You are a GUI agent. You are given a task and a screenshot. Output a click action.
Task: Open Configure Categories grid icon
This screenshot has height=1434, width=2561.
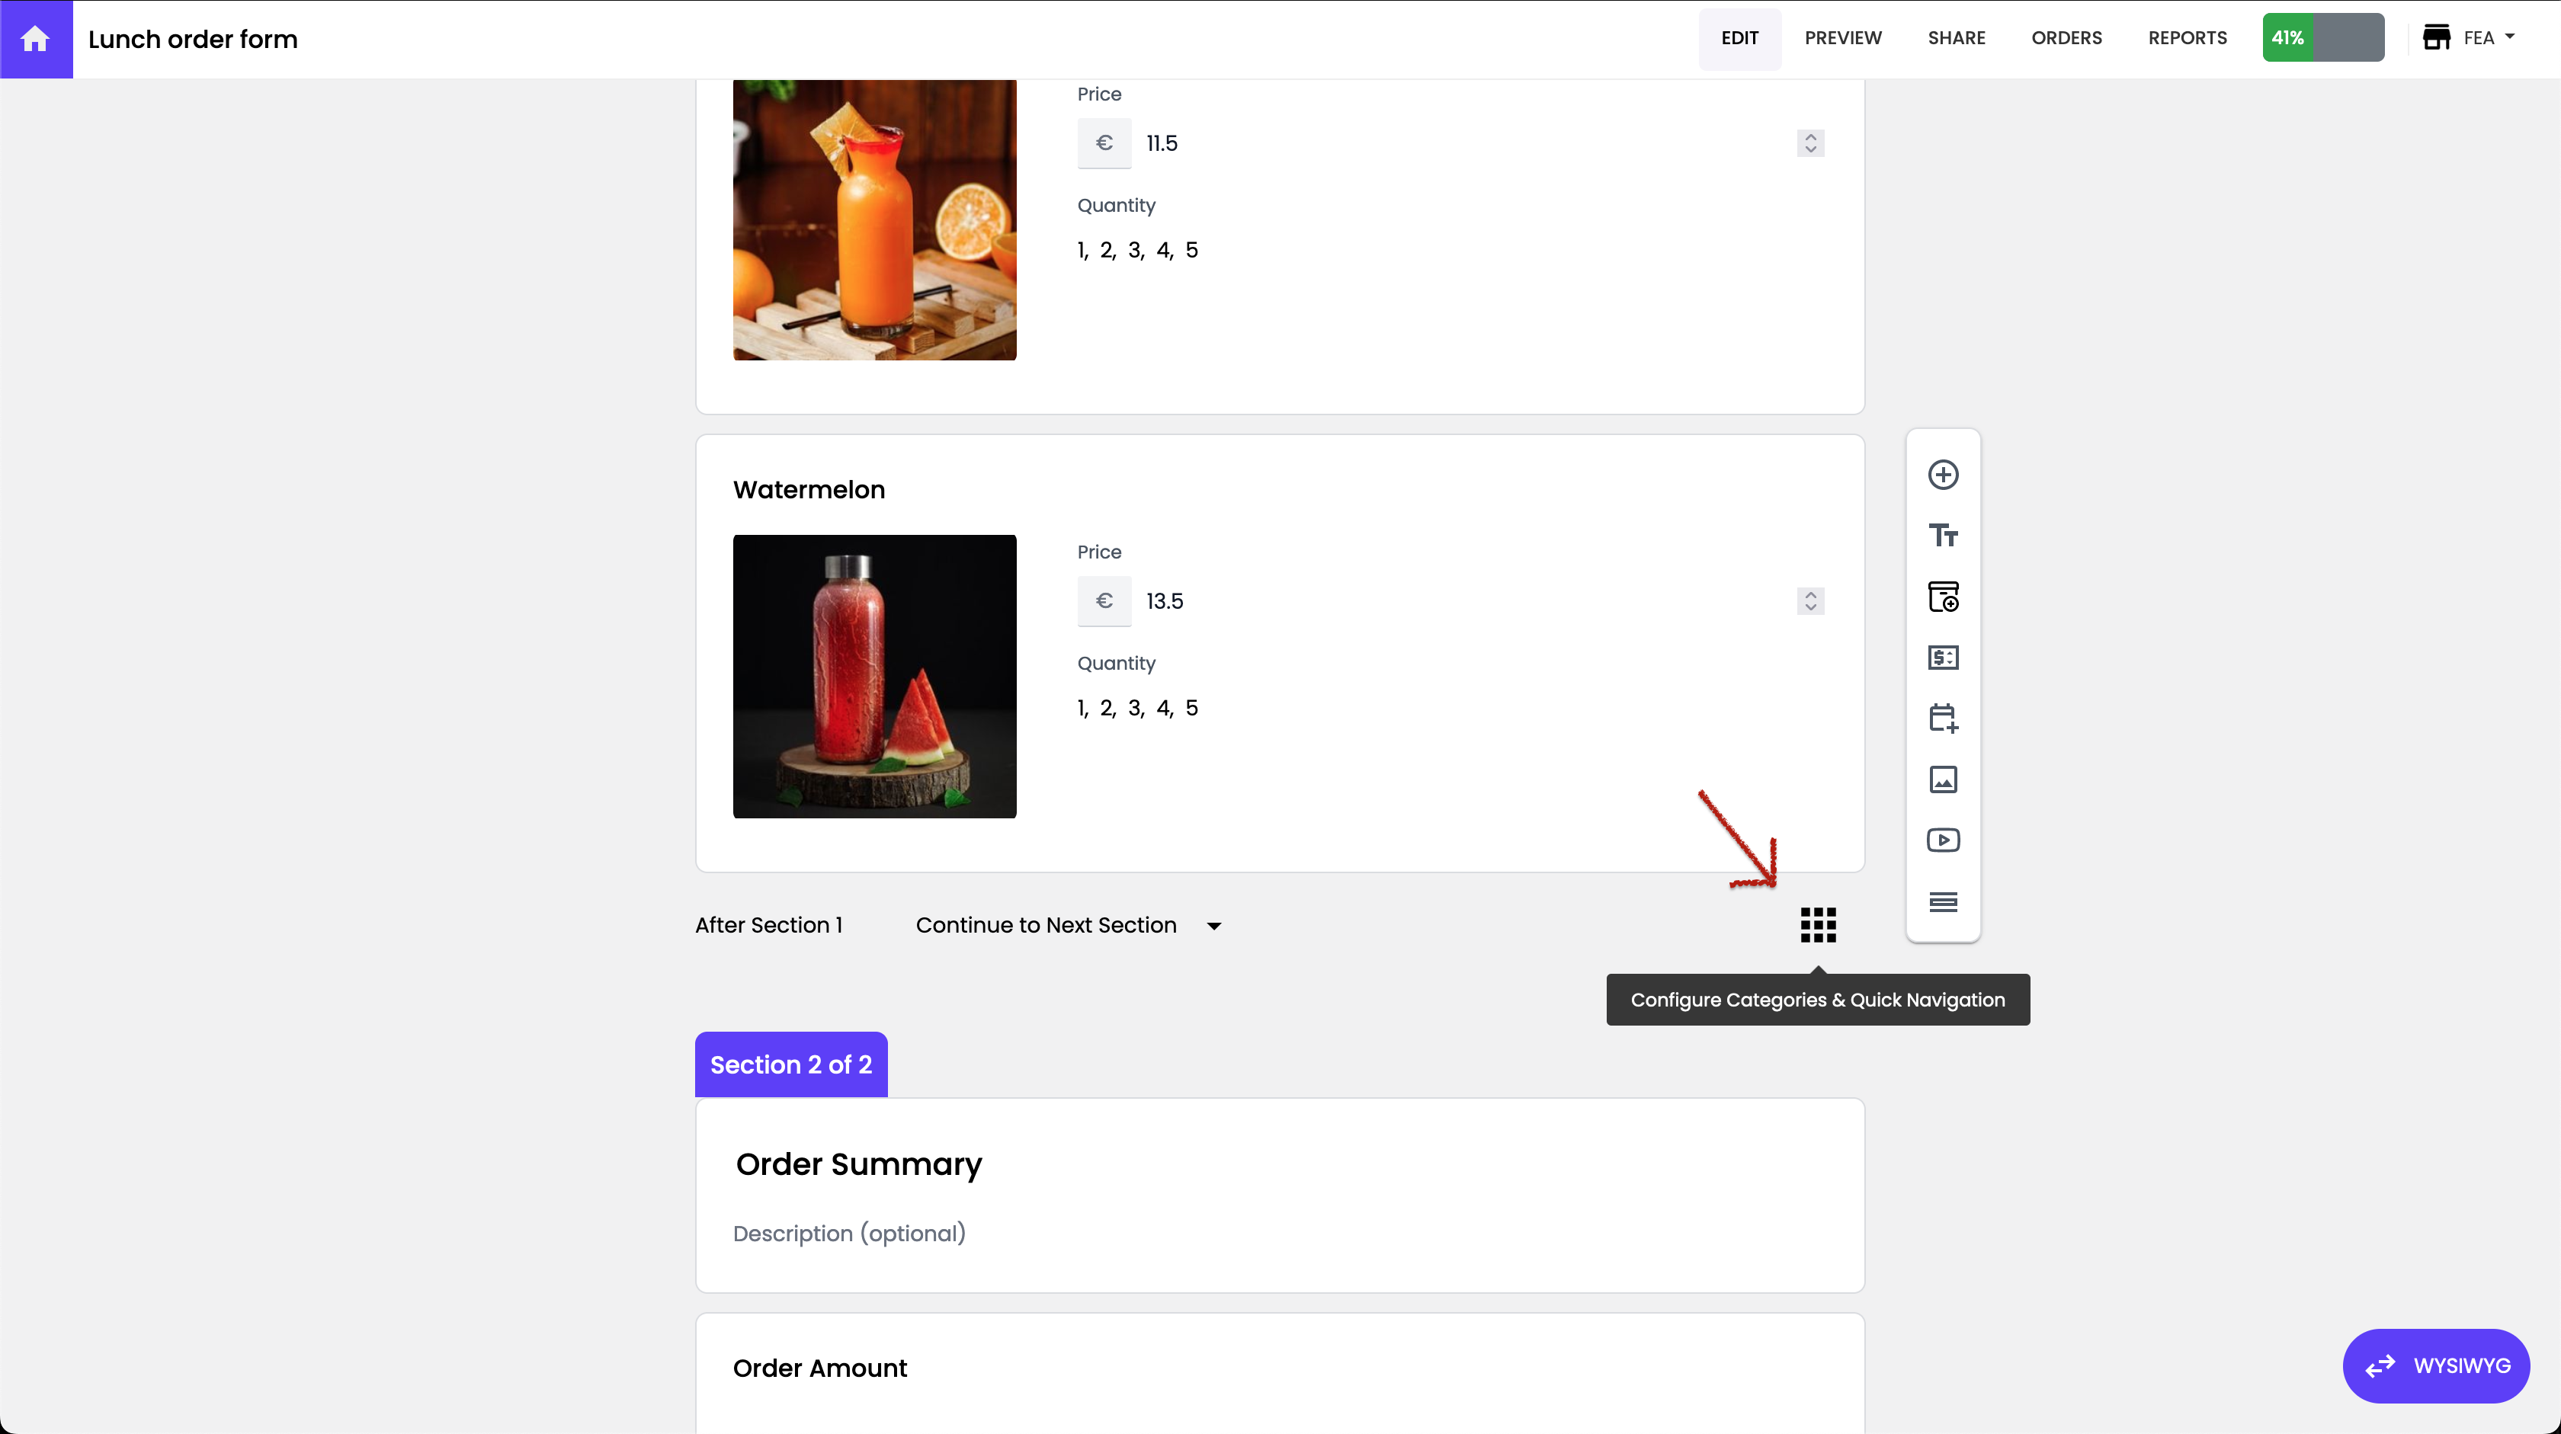[1817, 925]
